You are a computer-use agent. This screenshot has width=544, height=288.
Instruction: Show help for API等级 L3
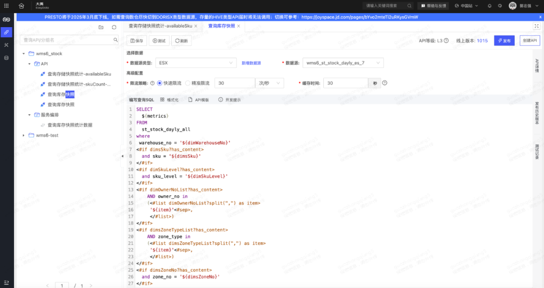pyautogui.click(x=446, y=41)
